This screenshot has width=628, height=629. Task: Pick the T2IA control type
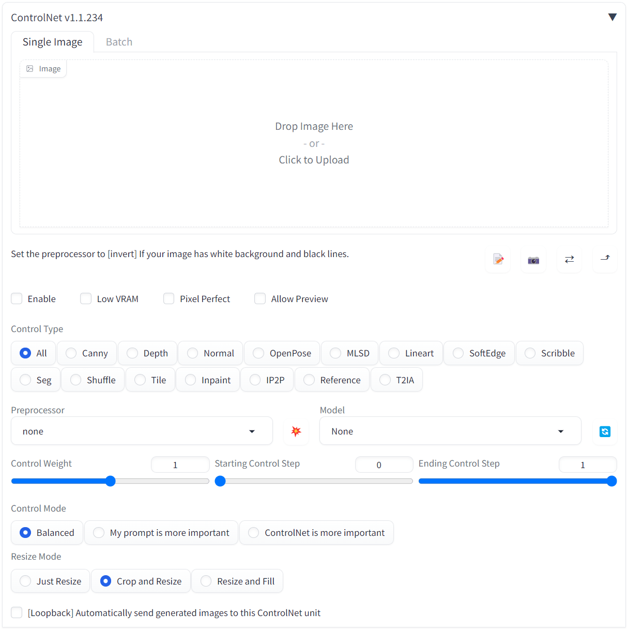396,380
